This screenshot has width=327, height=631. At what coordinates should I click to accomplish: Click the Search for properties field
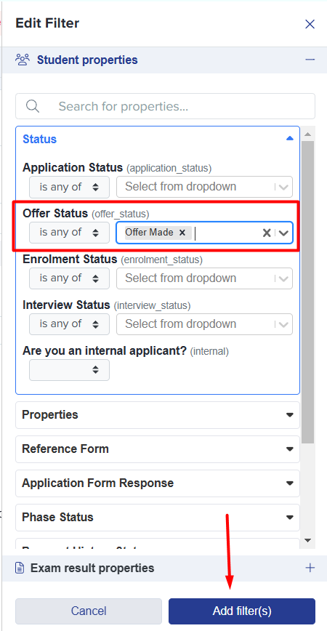[x=165, y=106]
